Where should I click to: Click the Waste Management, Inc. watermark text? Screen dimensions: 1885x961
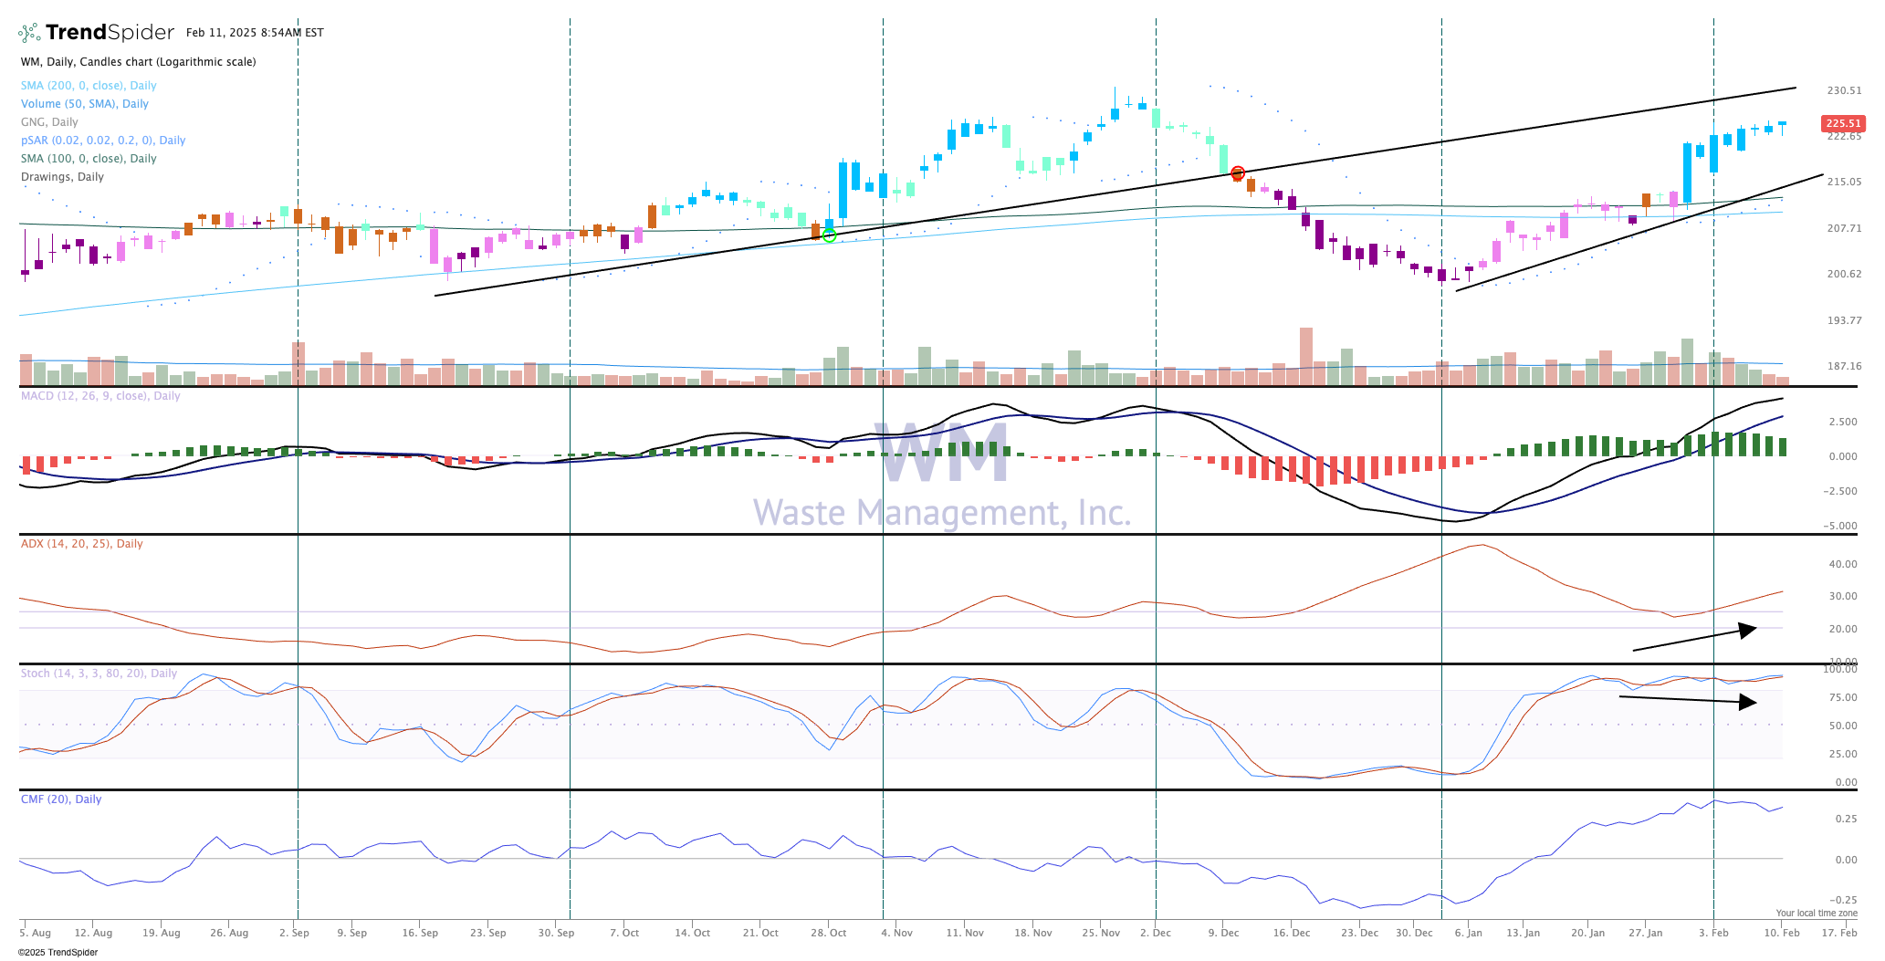941,513
